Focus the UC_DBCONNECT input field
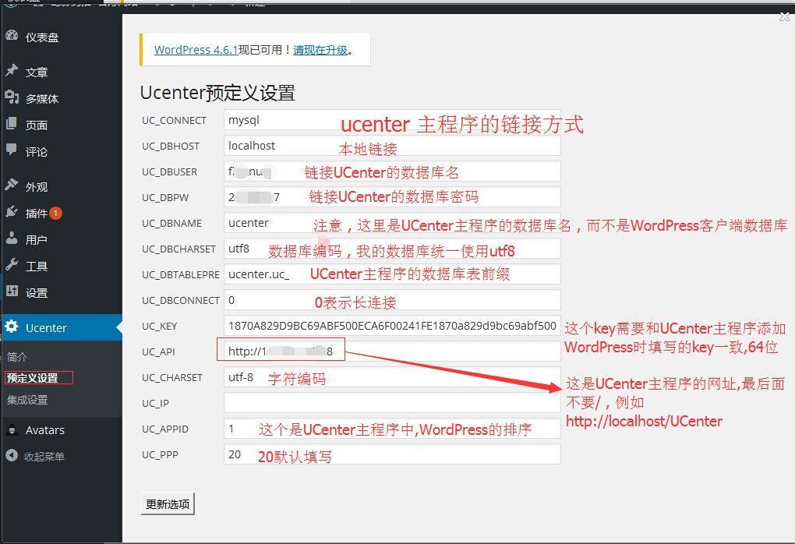 (x=392, y=300)
